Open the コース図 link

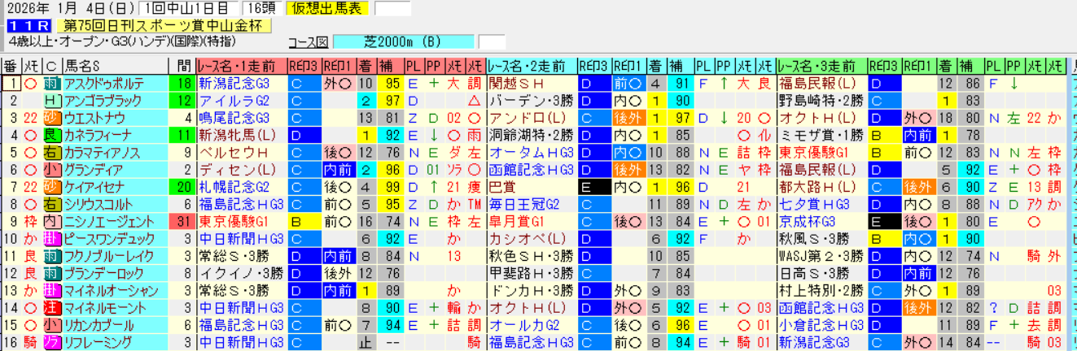pos(309,42)
